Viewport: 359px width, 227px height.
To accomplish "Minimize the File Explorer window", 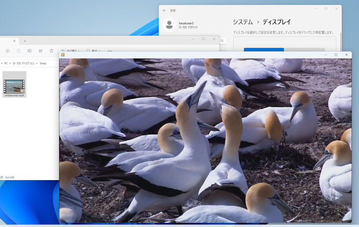I will click(193, 39).
